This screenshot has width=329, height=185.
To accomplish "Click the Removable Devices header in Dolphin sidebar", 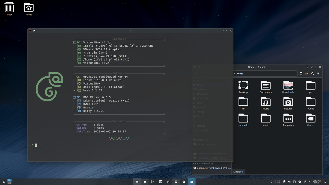I will [203, 163].
